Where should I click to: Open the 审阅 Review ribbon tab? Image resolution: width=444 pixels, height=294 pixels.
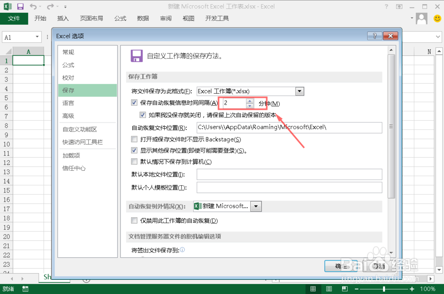coord(166,19)
